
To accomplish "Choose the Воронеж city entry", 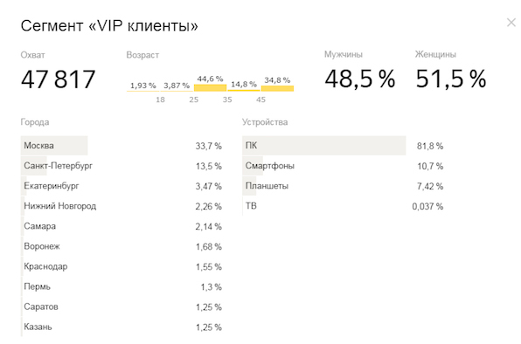I will 122,246.
